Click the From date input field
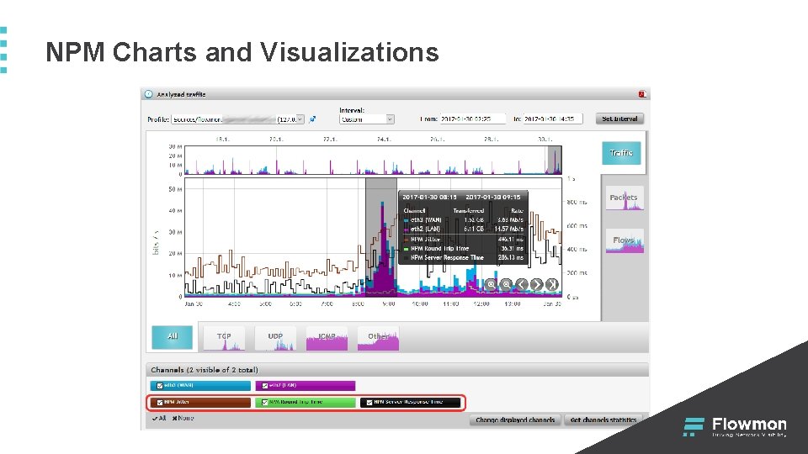Screen dimensions: 808x454 pos(472,119)
